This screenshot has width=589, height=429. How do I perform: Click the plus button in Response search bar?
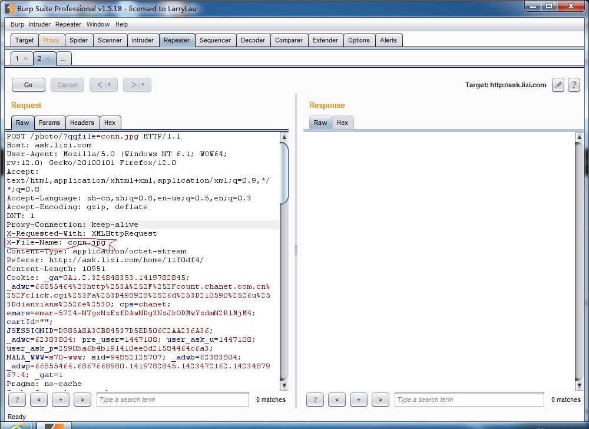click(x=359, y=400)
